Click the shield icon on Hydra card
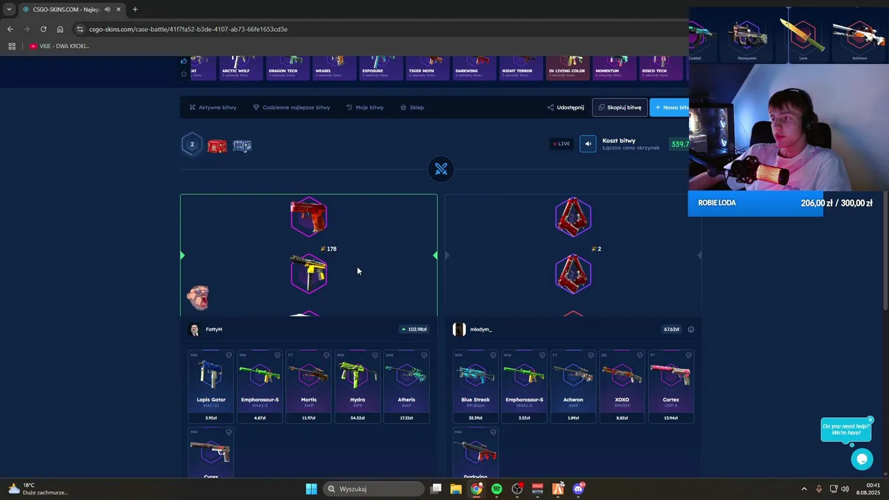889x500 pixels. click(x=375, y=356)
